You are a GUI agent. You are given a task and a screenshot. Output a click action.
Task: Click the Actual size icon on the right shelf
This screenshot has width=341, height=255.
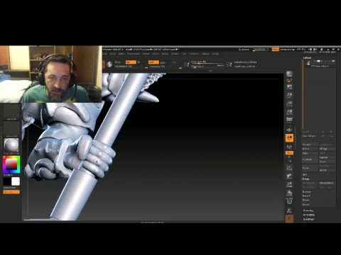pyautogui.click(x=289, y=104)
